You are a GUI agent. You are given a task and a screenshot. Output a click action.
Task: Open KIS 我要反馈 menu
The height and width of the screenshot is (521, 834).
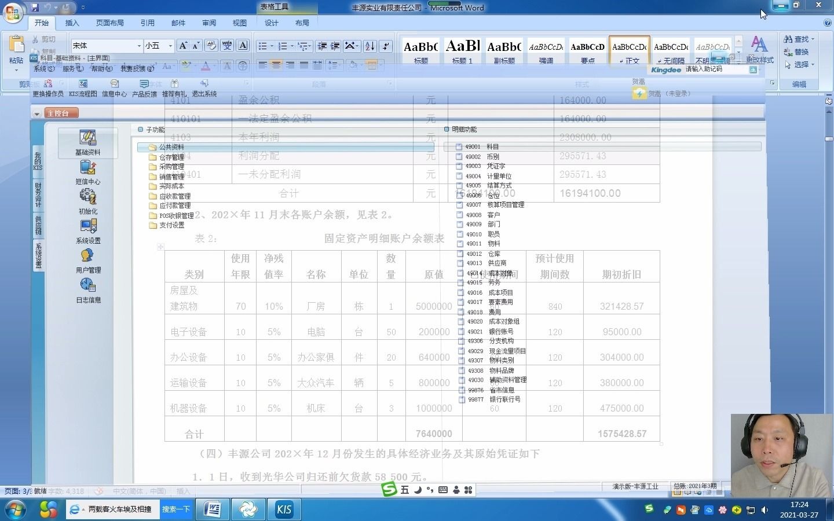click(x=137, y=69)
